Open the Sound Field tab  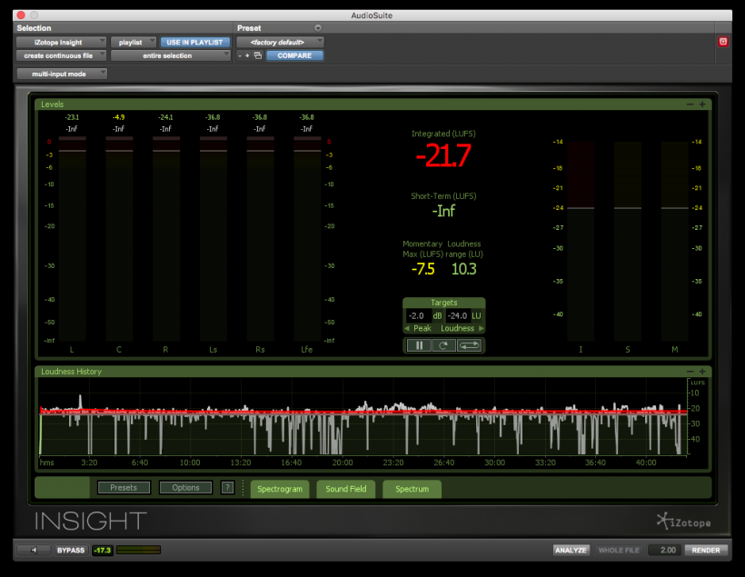click(x=346, y=489)
